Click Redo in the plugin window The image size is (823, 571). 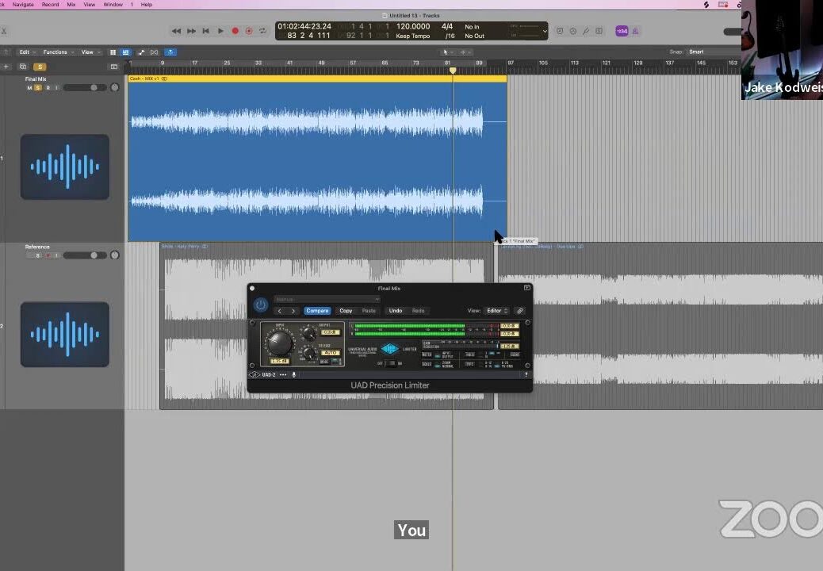419,311
